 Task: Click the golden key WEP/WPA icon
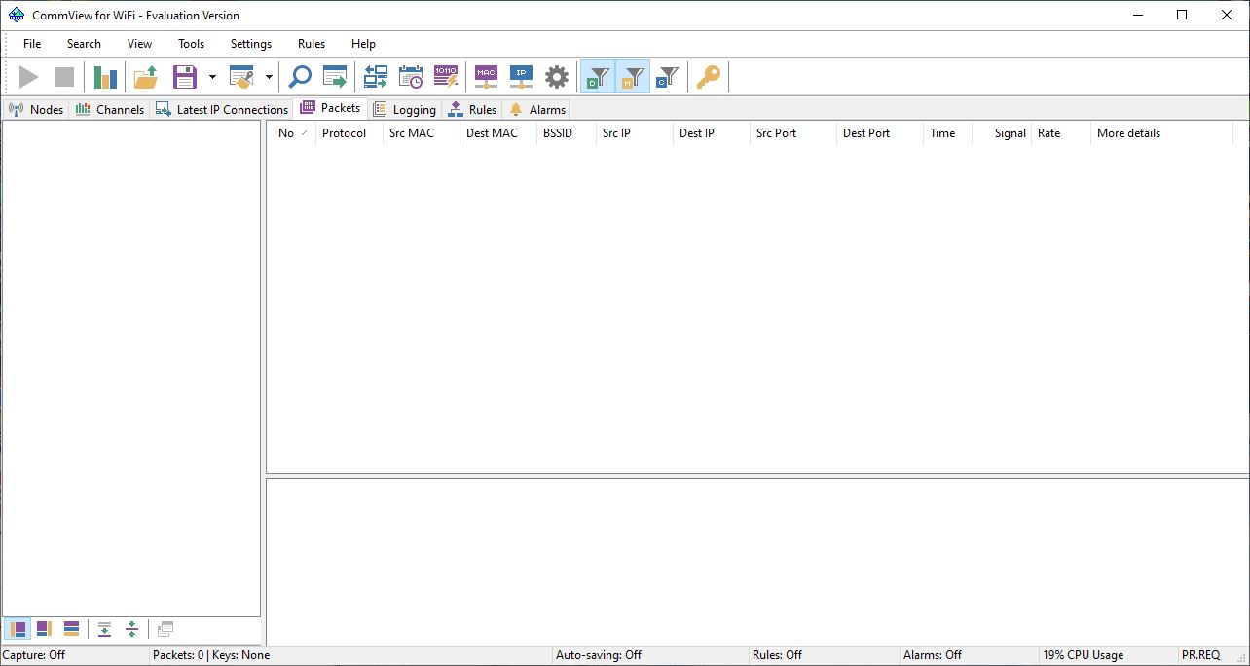coord(709,77)
